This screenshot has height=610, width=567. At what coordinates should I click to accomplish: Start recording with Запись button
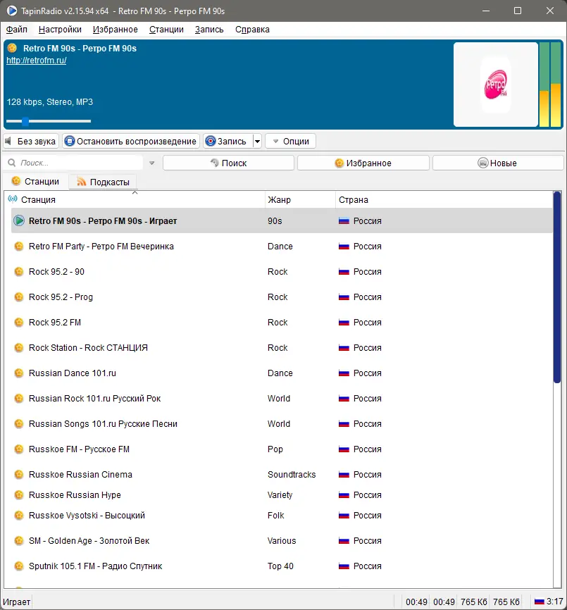point(228,141)
